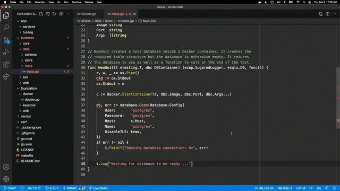Open the Apple menu

point(5,2)
